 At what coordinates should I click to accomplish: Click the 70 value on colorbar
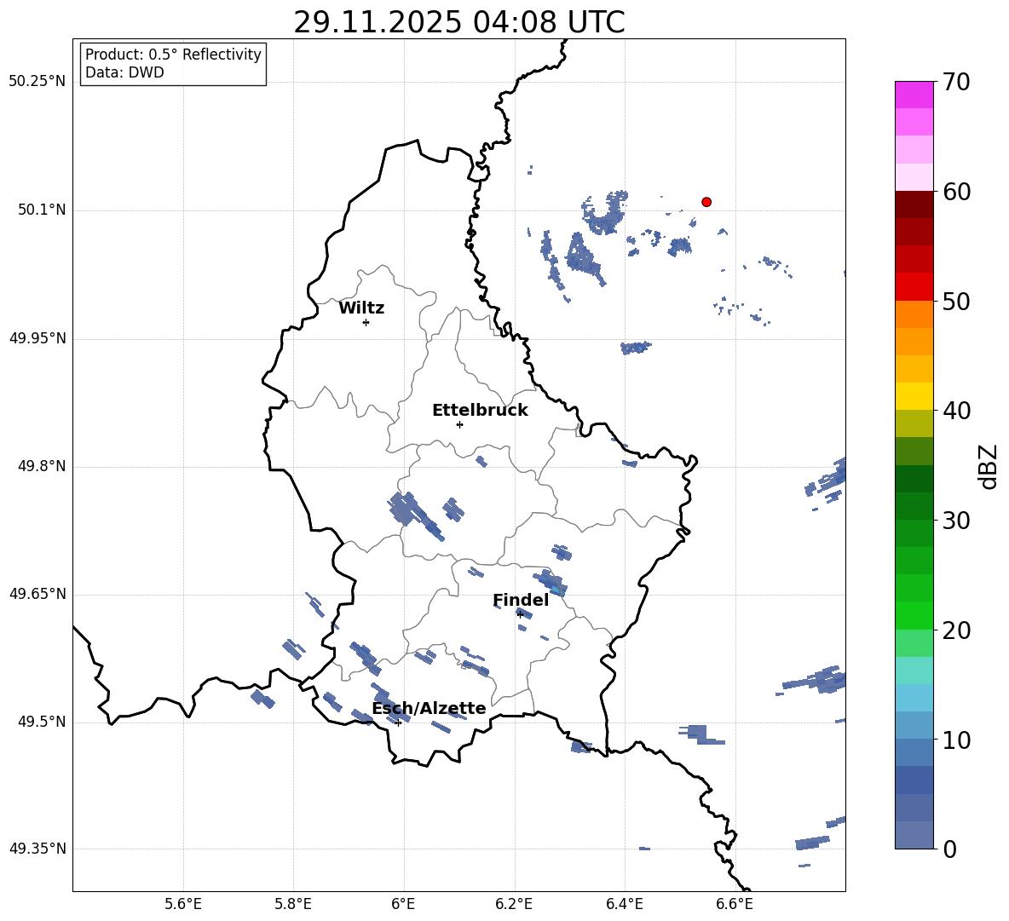click(957, 82)
